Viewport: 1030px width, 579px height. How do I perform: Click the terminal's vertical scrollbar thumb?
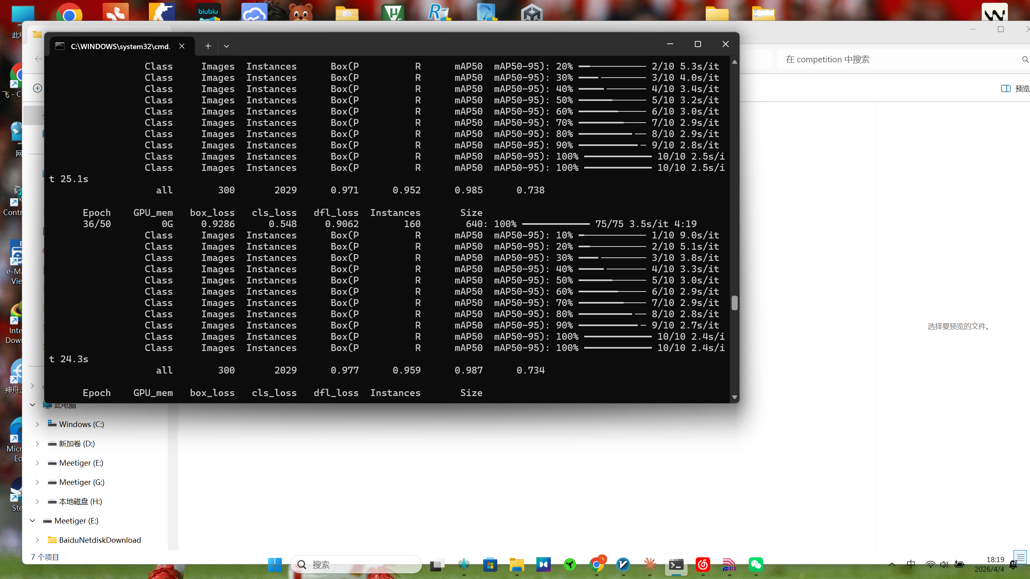734,303
